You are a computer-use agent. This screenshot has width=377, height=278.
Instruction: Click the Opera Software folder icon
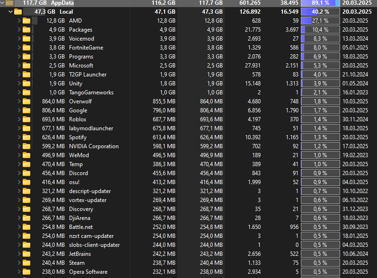26,272
